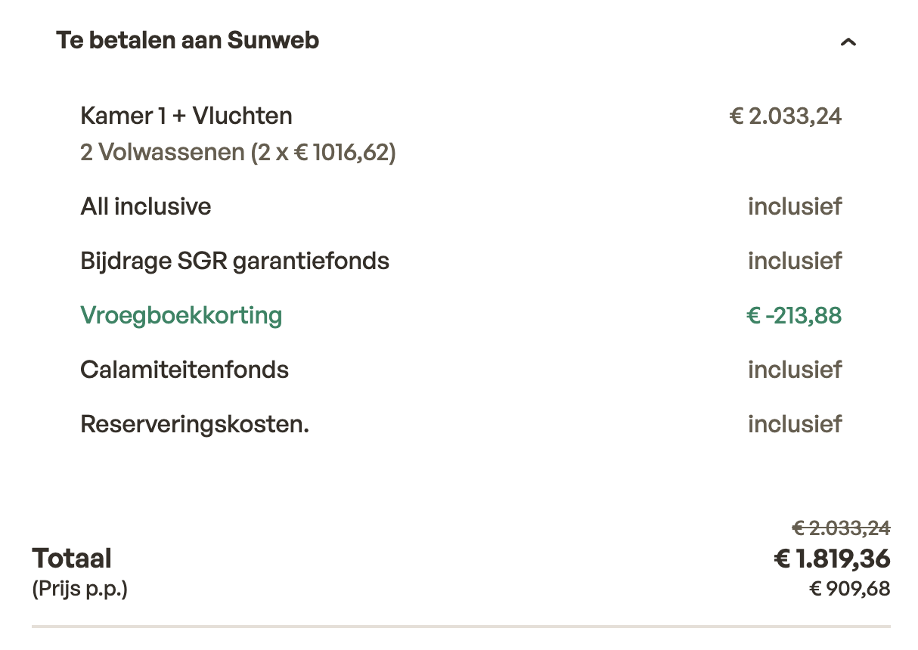Click the € -213,88 discount amount
This screenshot has width=918, height=650.
tap(794, 315)
